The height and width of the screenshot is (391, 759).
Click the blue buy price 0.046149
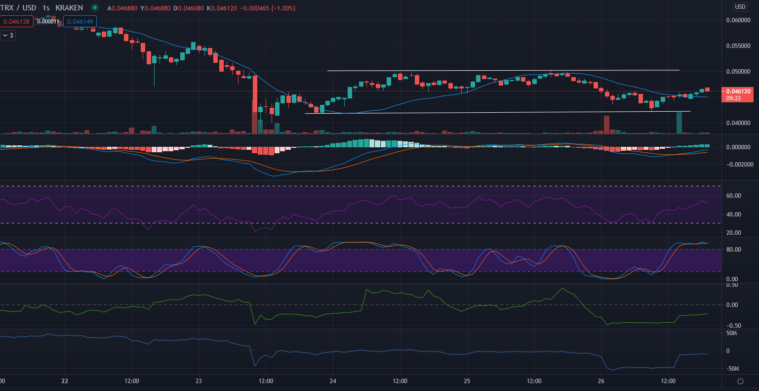(80, 21)
